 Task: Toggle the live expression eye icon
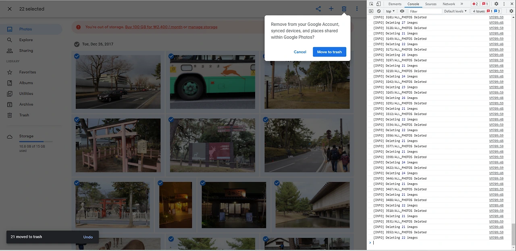tap(402, 11)
